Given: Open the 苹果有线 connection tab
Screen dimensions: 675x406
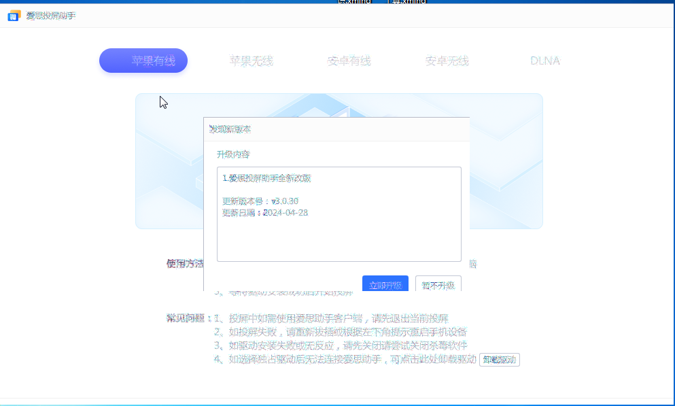Looking at the screenshot, I should click(x=143, y=61).
